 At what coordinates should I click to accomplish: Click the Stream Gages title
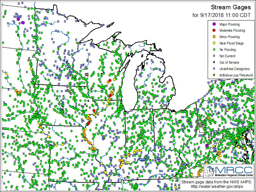231,7
